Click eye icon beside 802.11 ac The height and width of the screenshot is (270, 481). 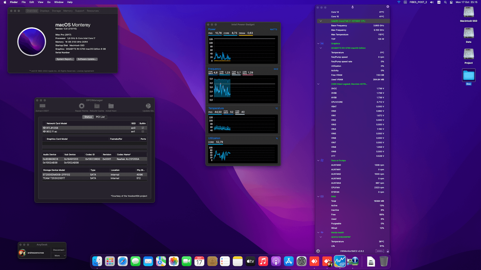pos(44,131)
